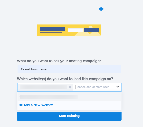Click the floating campaign name question label

59,61
